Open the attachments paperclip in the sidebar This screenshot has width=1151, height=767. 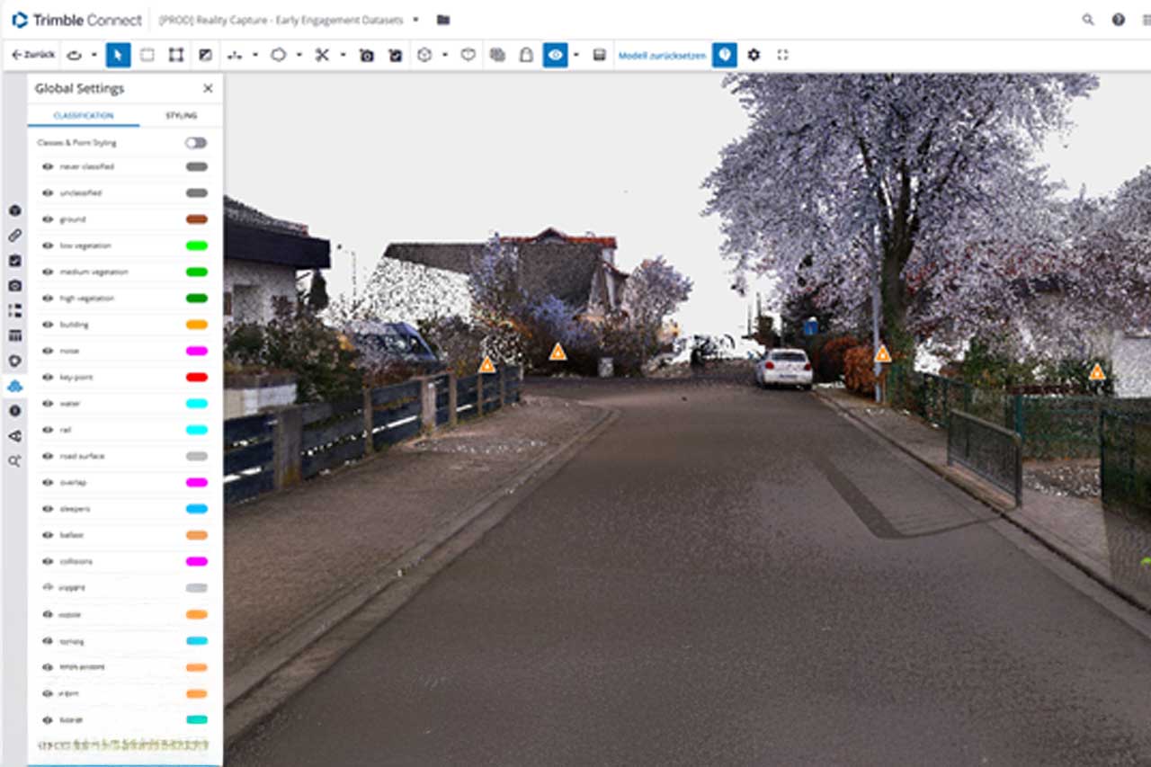coord(14,236)
